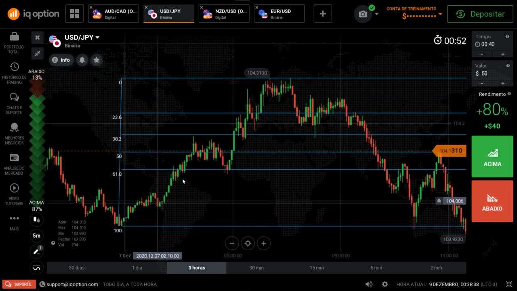Close the EUR/USD tab
Screen dimensions: 517x291
tap(257, 7)
